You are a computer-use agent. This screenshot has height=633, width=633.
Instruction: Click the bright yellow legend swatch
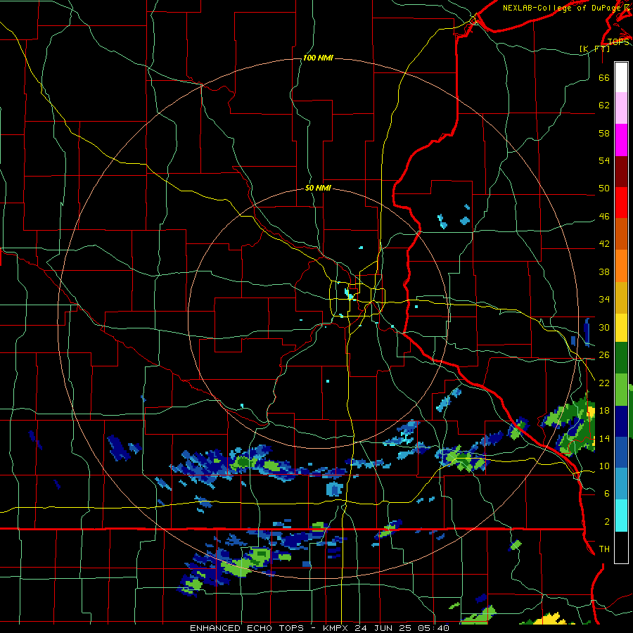pyautogui.click(x=621, y=328)
